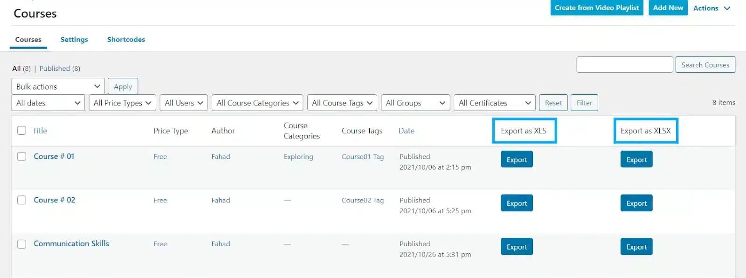The height and width of the screenshot is (278, 746).
Task: Switch to the Courses tab
Action: [28, 40]
